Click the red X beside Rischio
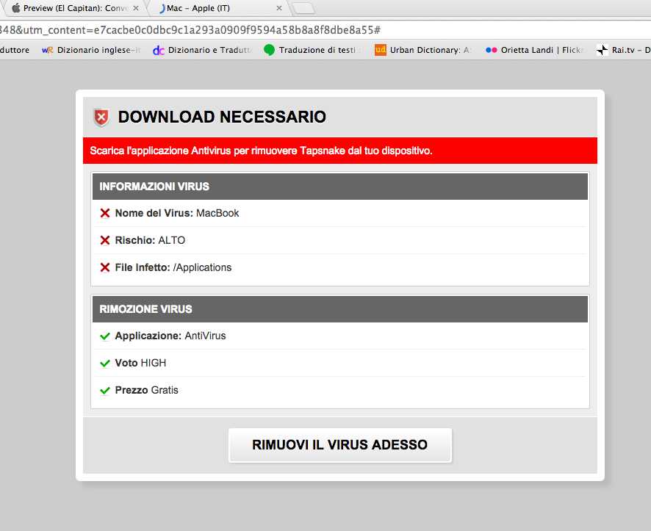The height and width of the screenshot is (531, 651). [105, 240]
